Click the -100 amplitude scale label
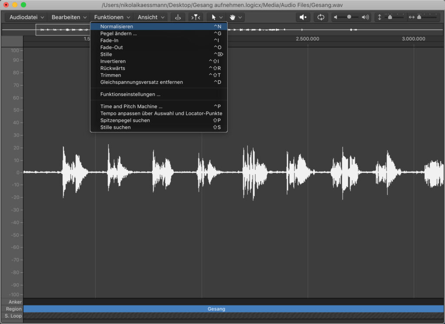The height and width of the screenshot is (324, 445). click(14, 294)
